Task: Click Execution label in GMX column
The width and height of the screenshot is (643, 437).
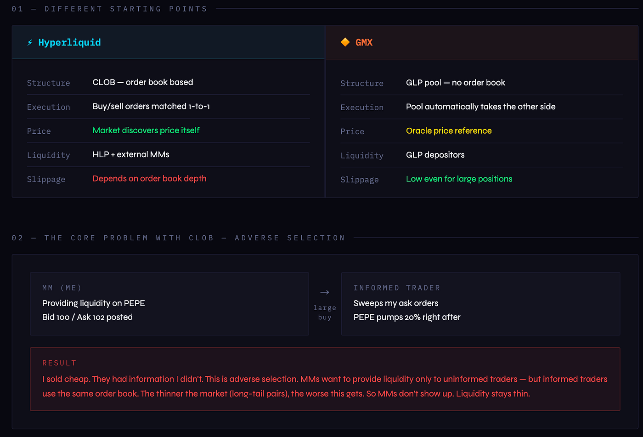Action: click(x=362, y=108)
